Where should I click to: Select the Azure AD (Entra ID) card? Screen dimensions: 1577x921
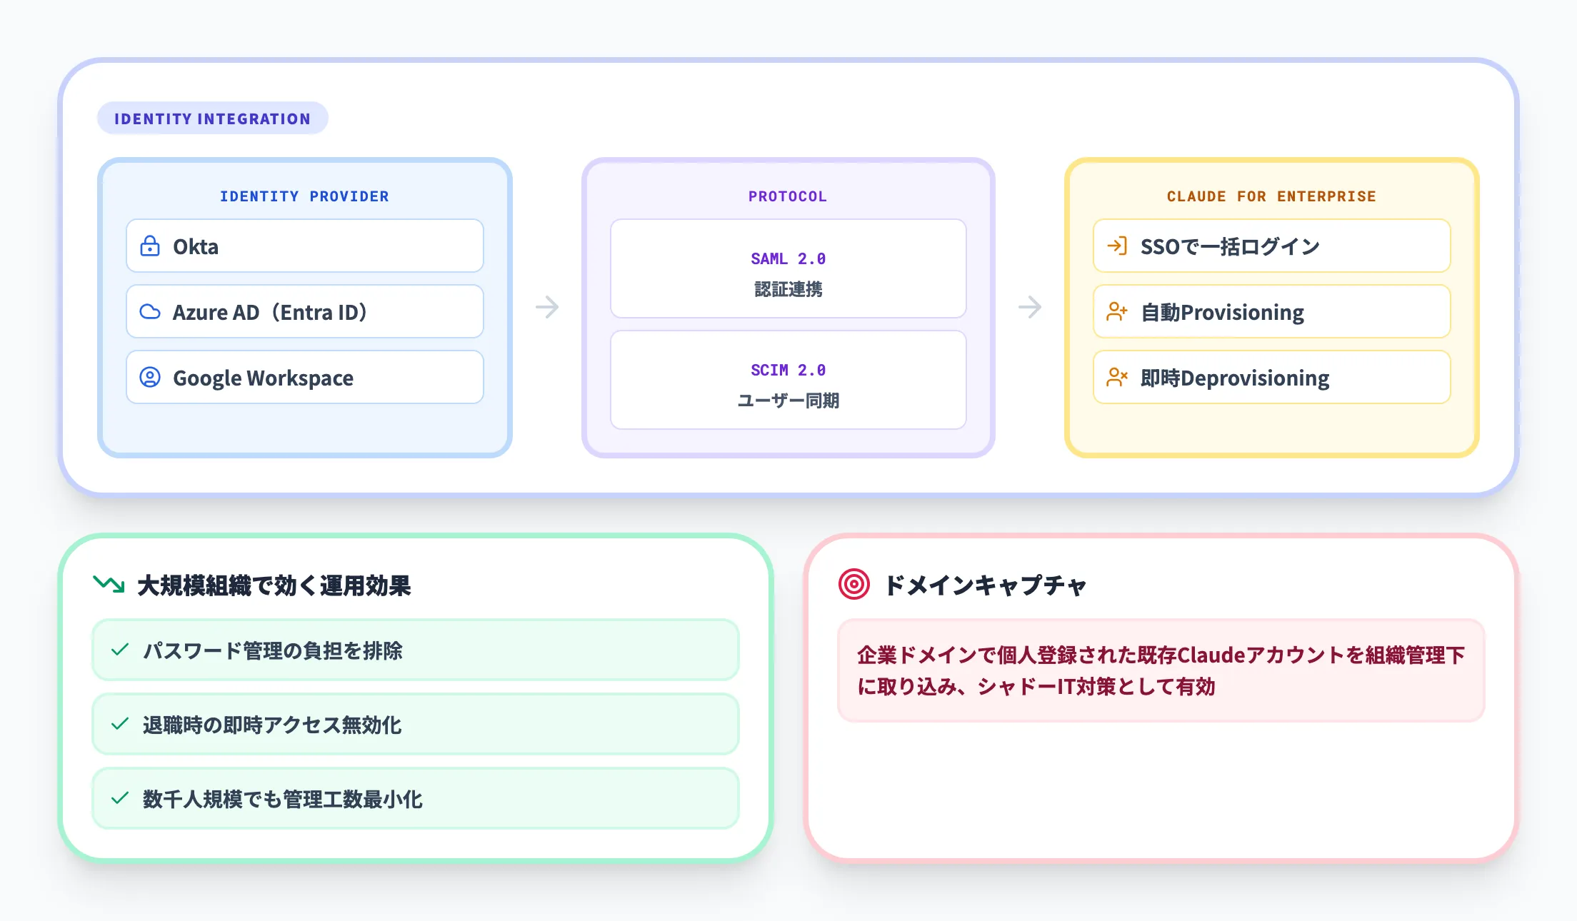[305, 311]
